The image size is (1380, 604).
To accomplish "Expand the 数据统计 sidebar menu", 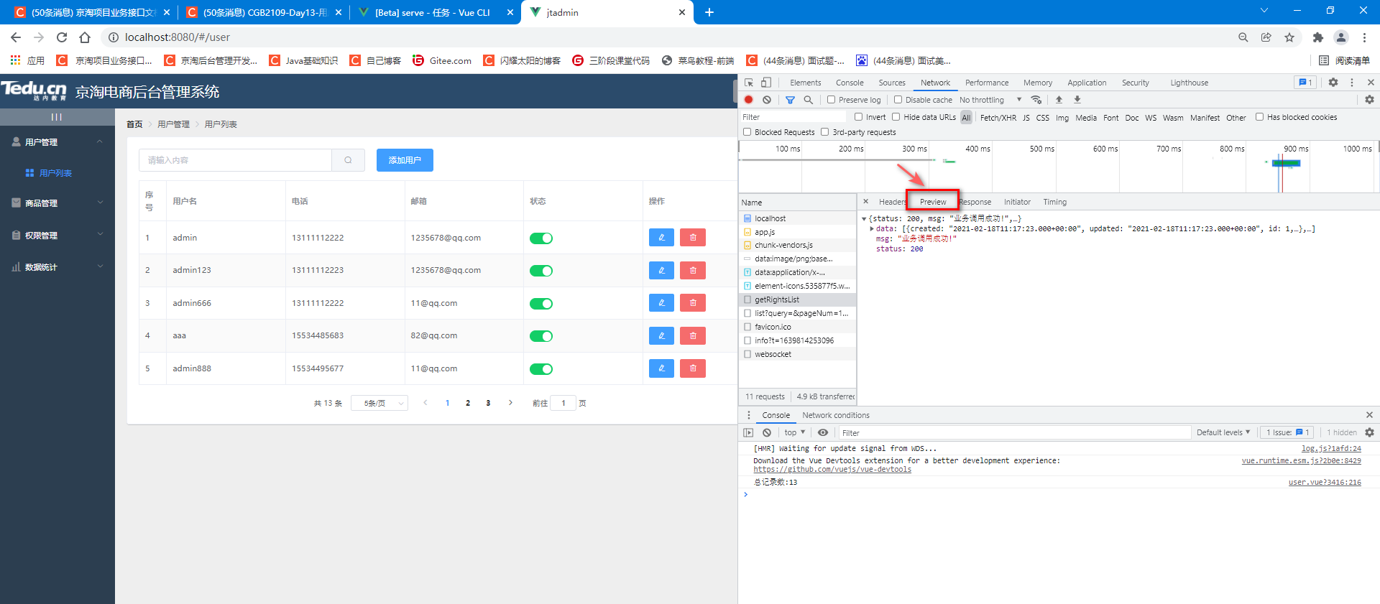I will [x=57, y=267].
